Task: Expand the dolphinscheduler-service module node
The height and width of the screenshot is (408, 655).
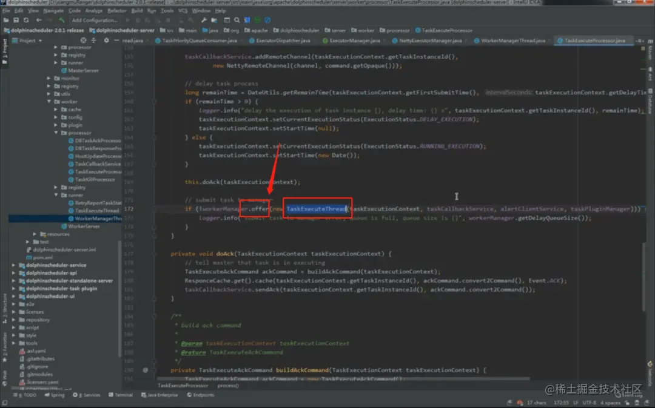Action: pos(14,265)
